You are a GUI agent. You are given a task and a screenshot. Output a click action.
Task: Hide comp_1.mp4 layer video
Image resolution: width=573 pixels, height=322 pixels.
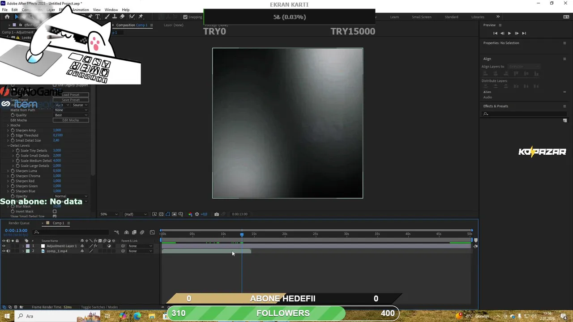pyautogui.click(x=4, y=251)
